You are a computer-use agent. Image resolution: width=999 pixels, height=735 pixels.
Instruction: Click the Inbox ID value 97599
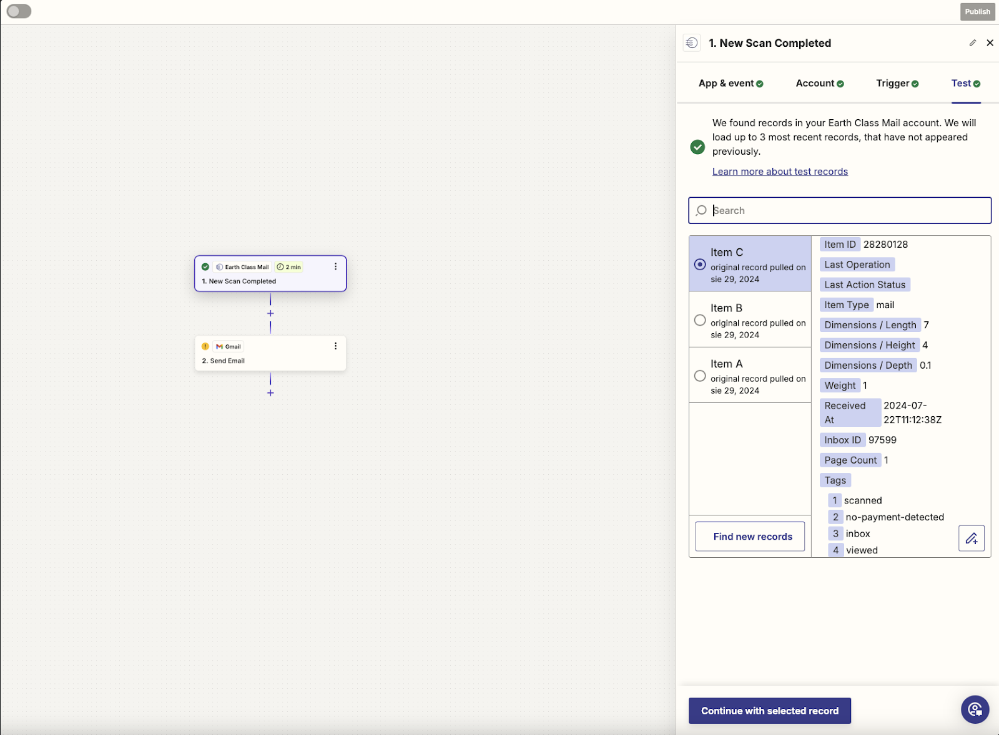pos(882,440)
